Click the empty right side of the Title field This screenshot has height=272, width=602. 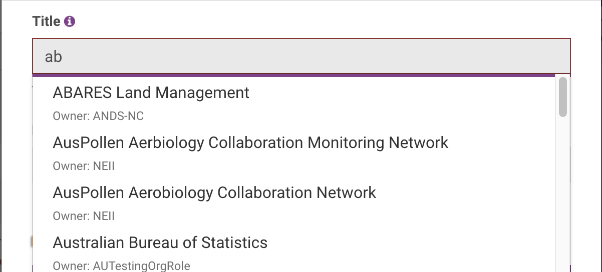451,56
